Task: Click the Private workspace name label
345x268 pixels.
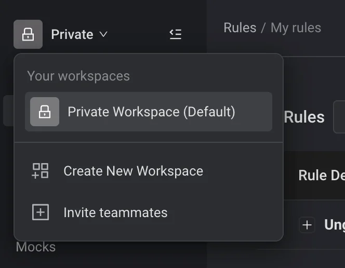Action: coord(72,34)
